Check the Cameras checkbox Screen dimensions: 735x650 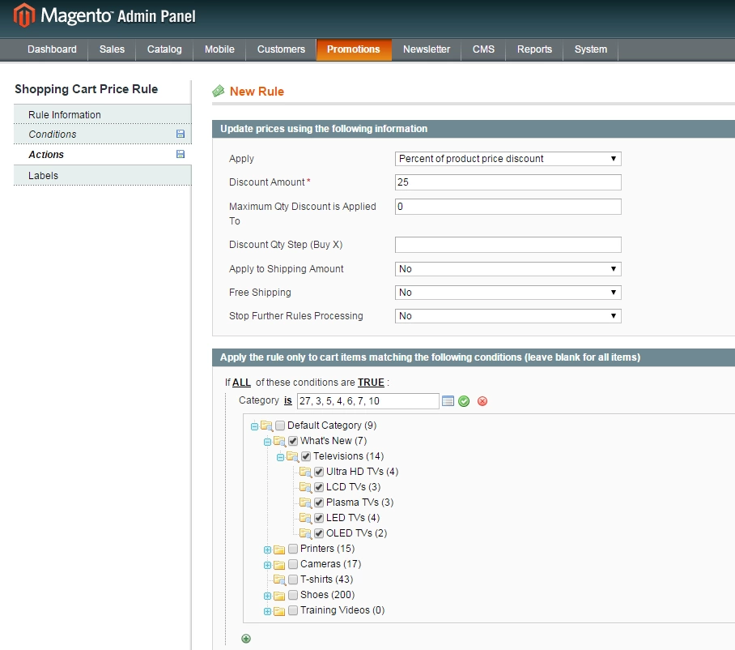coord(293,563)
